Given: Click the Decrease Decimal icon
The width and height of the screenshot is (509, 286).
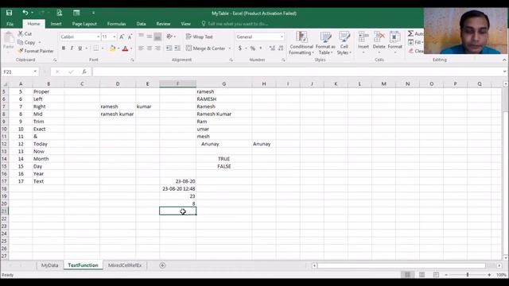Looking at the screenshot, I should click(x=281, y=48).
